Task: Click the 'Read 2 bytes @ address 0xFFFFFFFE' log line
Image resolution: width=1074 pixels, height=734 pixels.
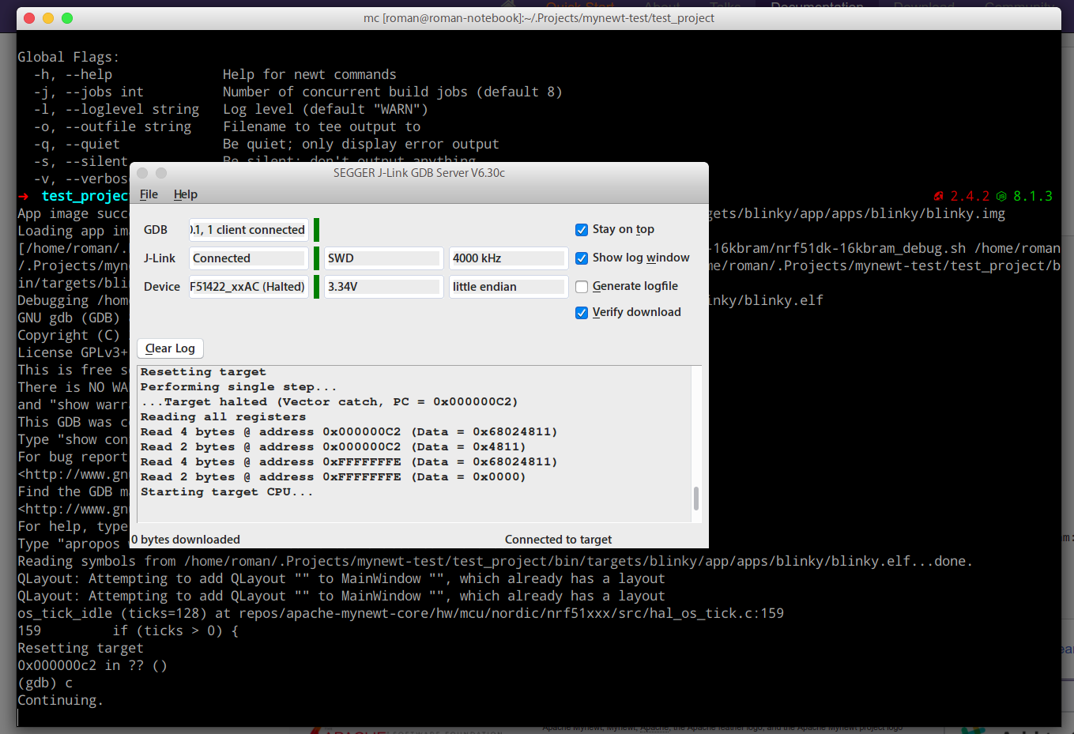Action: click(333, 477)
